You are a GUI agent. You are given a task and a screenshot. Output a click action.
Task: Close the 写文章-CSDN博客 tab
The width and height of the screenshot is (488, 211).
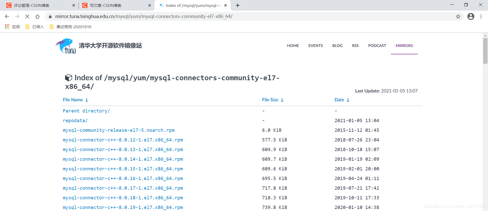coord(149,5)
